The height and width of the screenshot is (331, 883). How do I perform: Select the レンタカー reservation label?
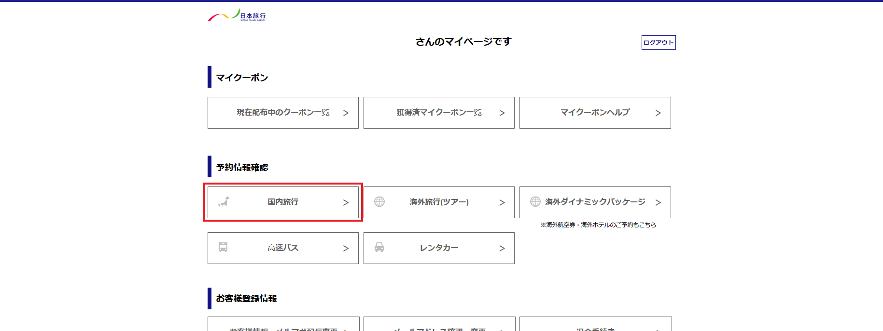coord(439,248)
